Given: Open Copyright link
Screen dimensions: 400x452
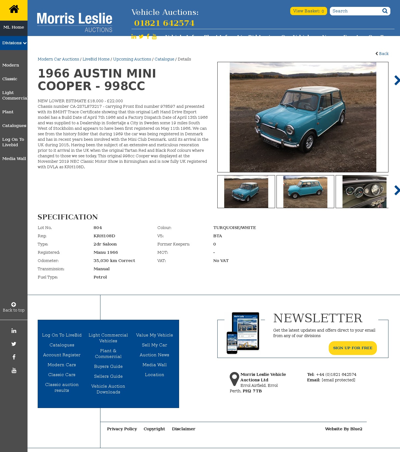Looking at the screenshot, I should [x=154, y=429].
